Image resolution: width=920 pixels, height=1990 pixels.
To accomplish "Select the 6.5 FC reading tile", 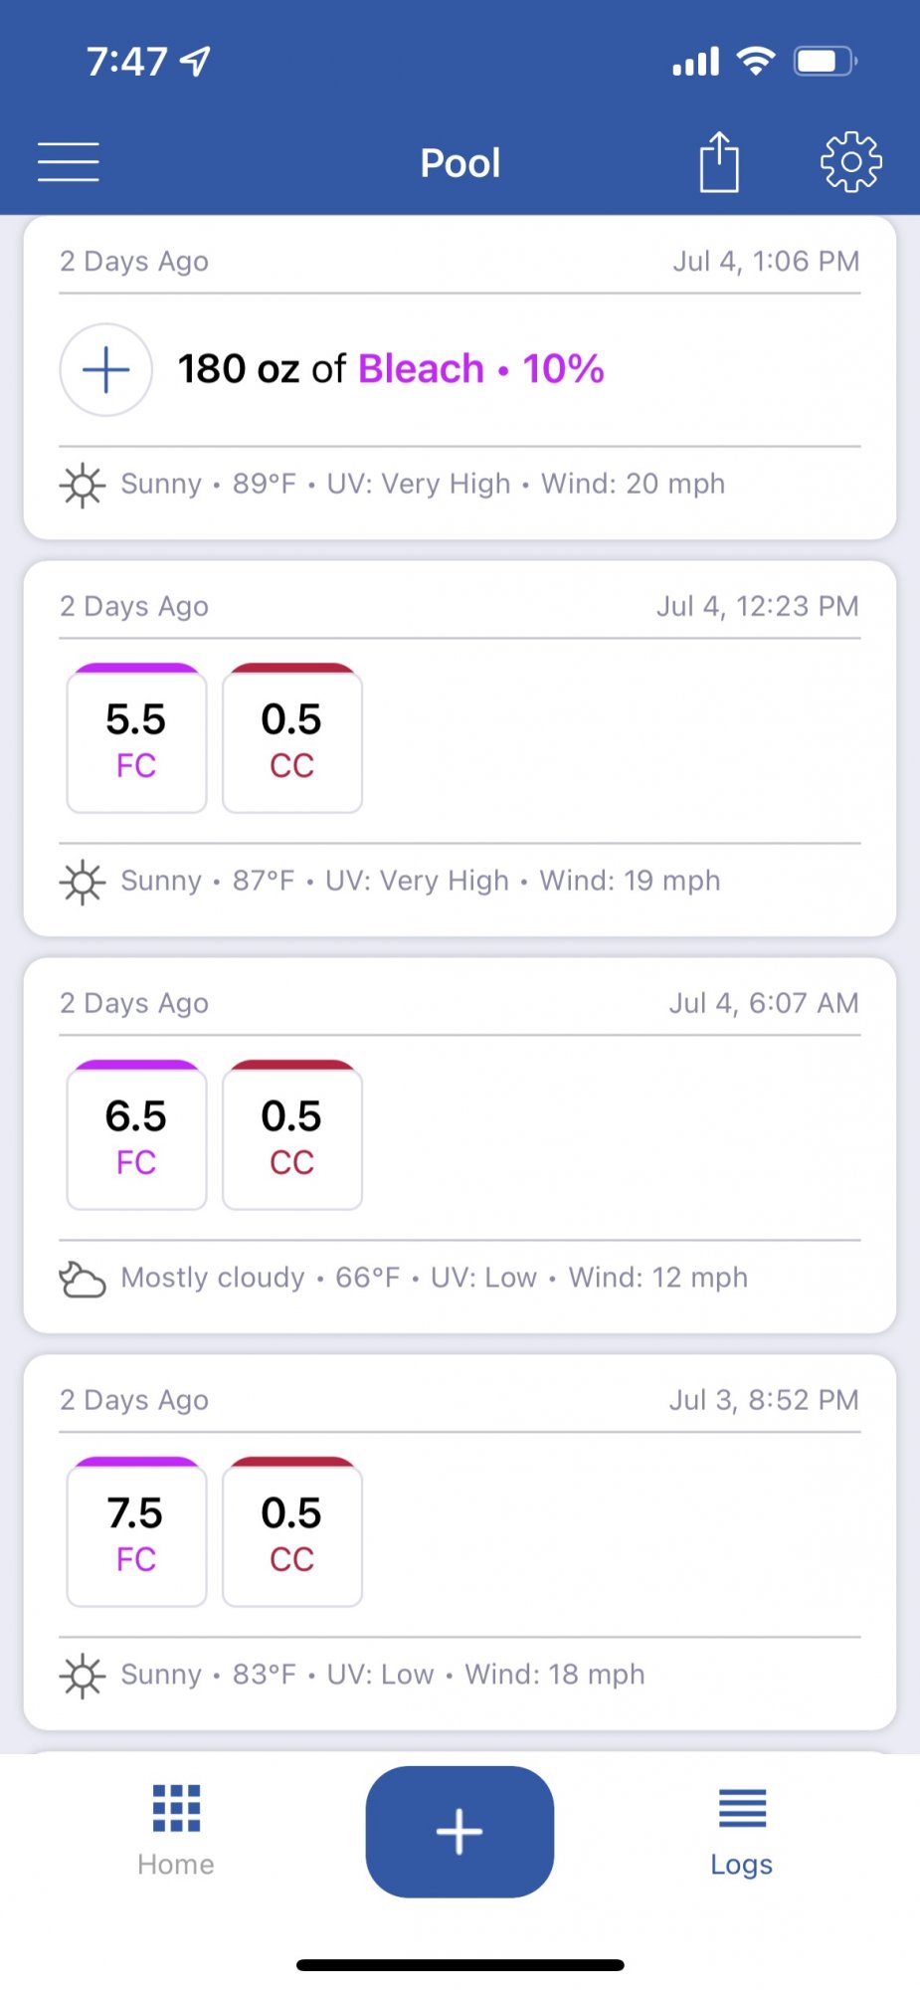I will (x=136, y=1135).
